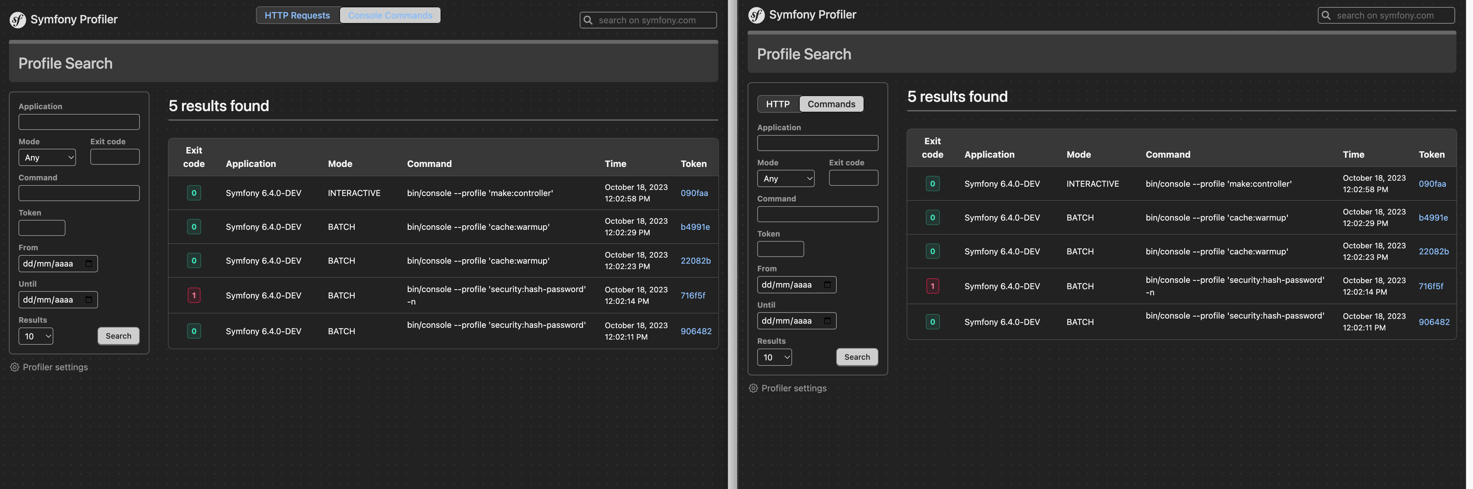Focus Command field in left form
1473x489 pixels.
(79, 193)
